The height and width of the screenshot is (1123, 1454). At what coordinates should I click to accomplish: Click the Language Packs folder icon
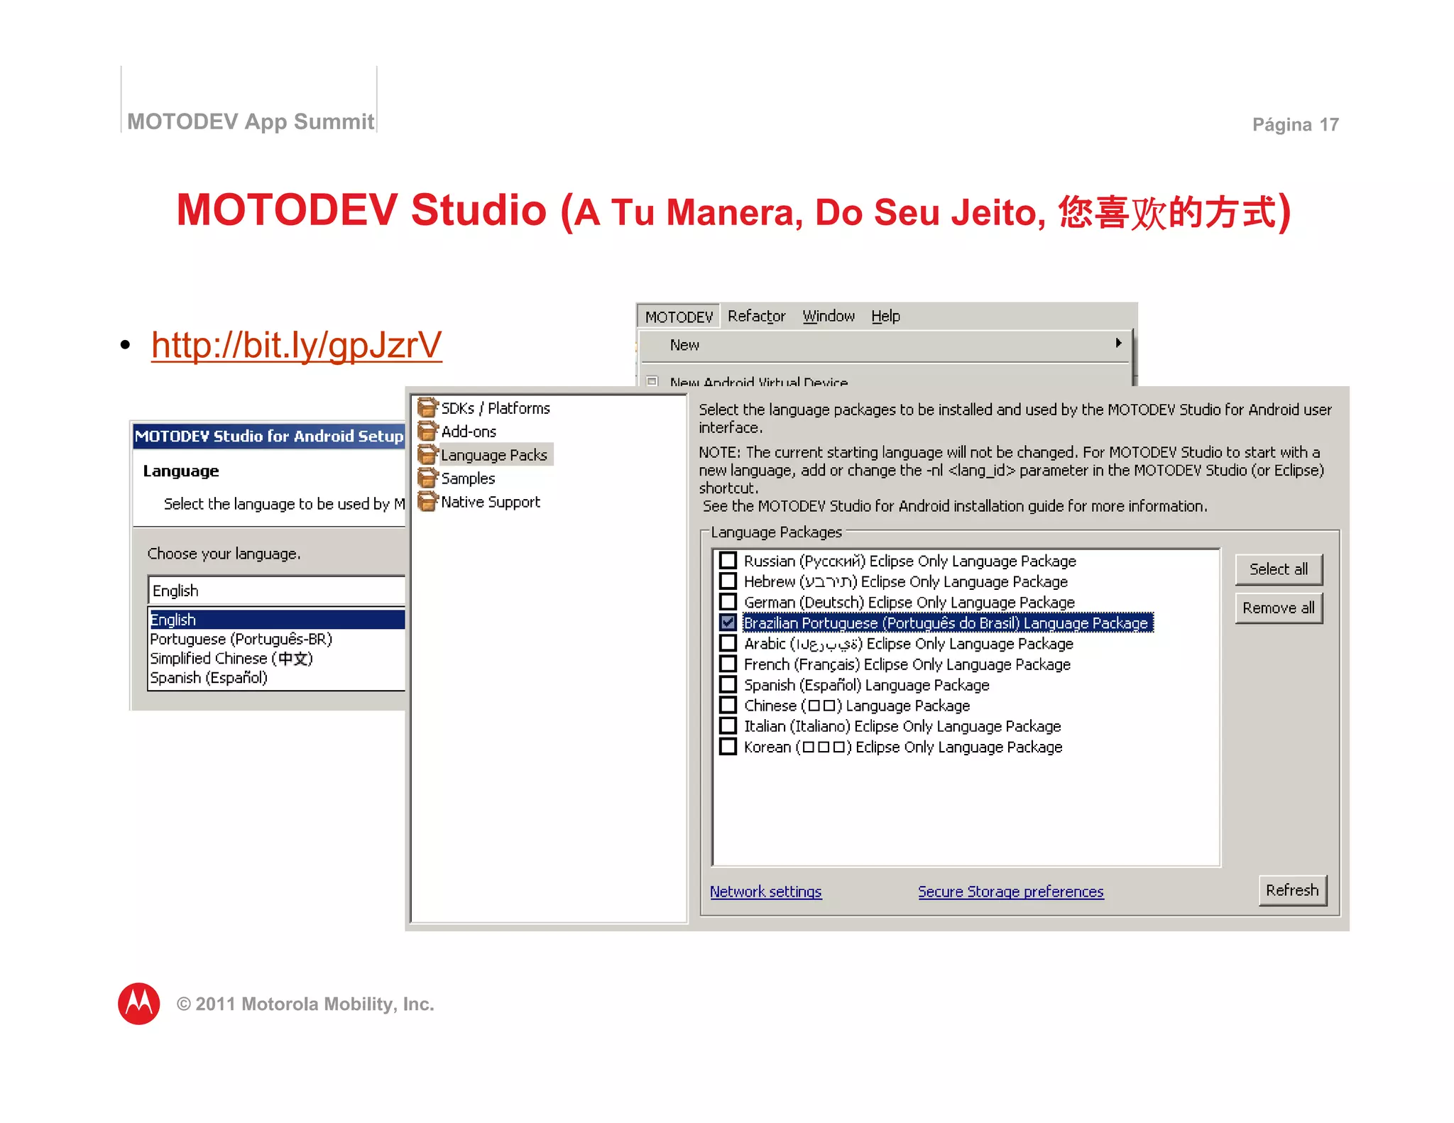[x=427, y=454]
